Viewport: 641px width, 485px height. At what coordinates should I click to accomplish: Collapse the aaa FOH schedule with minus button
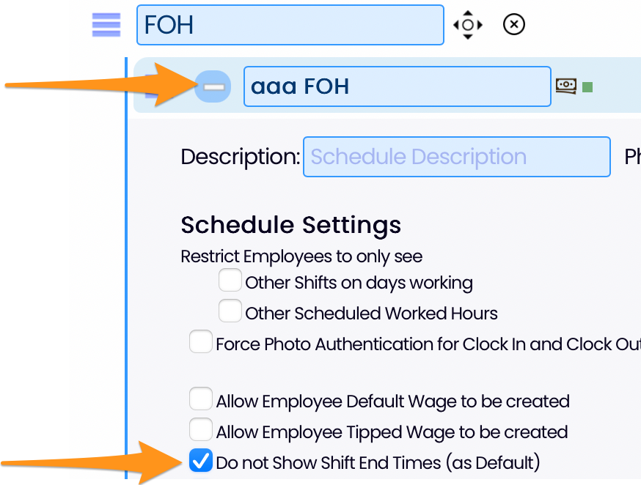click(x=213, y=86)
